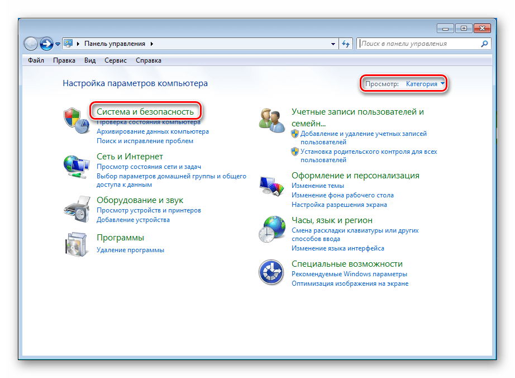
Task: Click Рекомендуемые Windows параметры link
Action: pyautogui.click(x=350, y=274)
